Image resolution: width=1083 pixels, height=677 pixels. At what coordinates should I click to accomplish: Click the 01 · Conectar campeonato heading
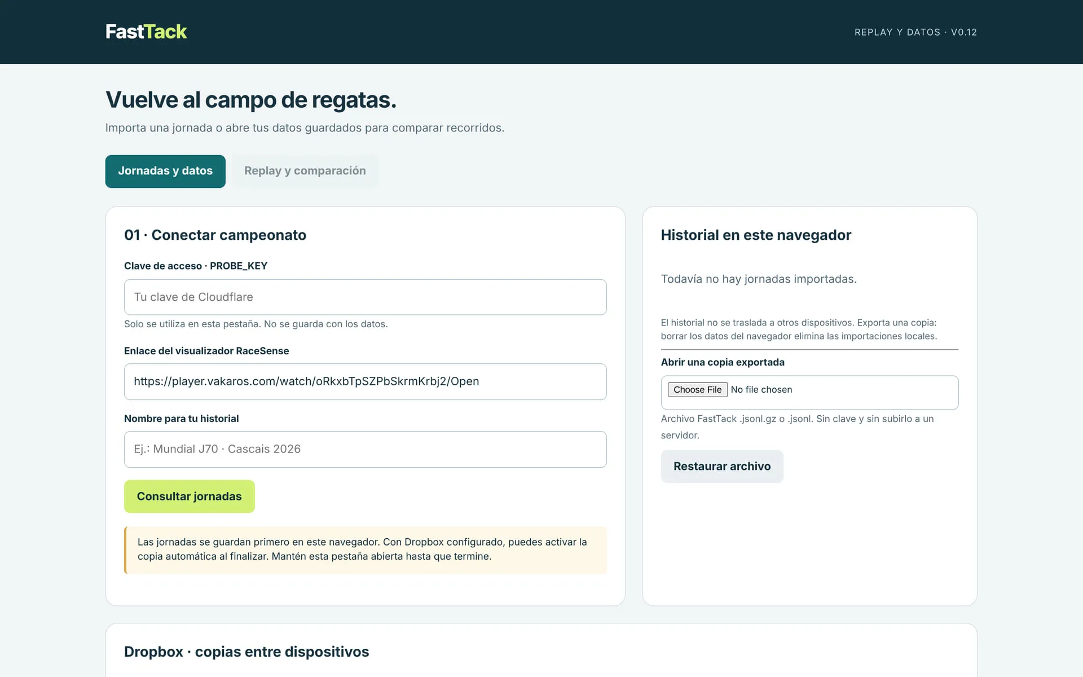(x=215, y=235)
